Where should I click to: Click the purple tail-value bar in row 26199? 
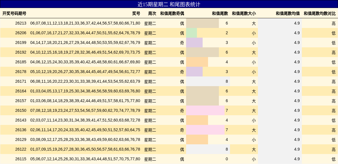(x=194, y=42)
